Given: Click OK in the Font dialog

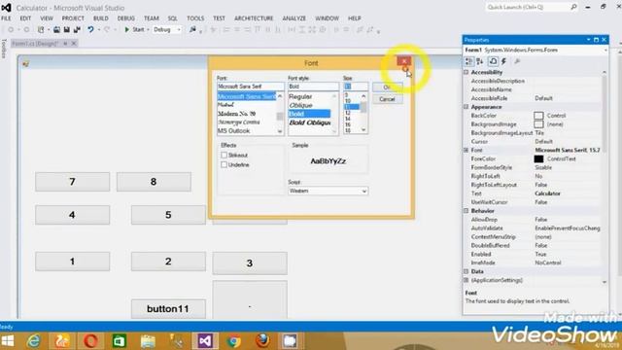Looking at the screenshot, I should (x=387, y=87).
